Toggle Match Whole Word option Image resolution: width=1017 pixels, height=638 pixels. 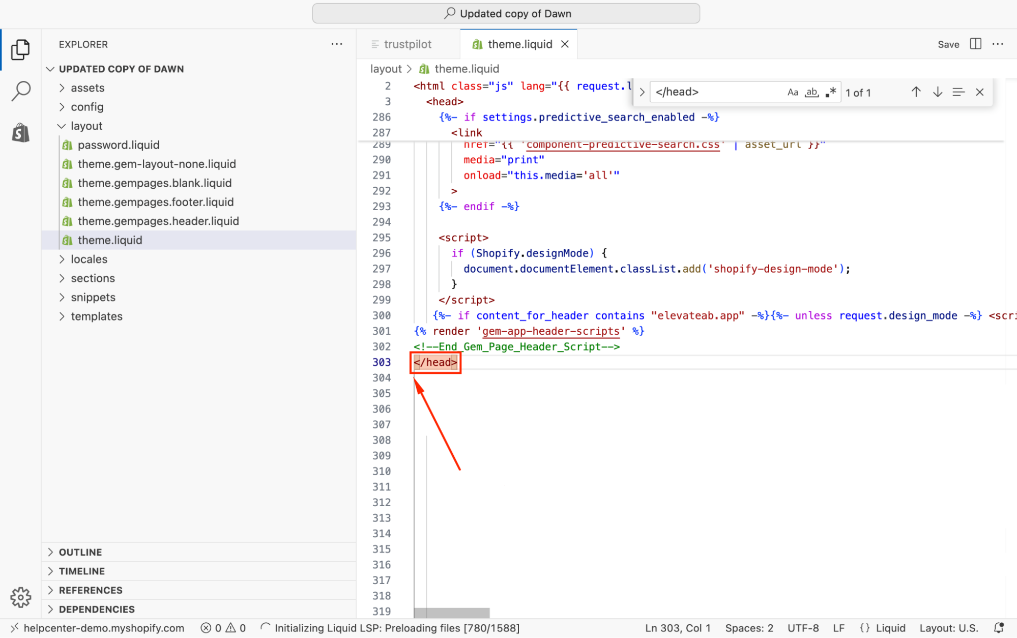point(811,92)
